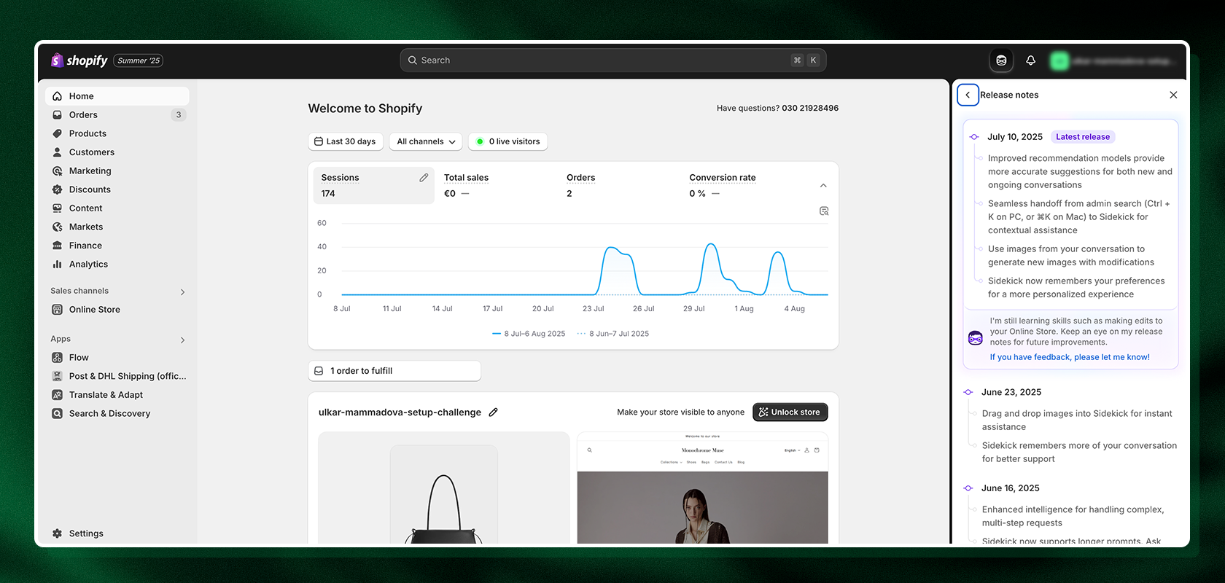
Task: Close the Release notes panel
Action: (1173, 95)
